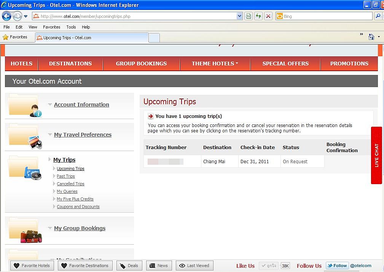This screenshot has height=272, width=384.
Task: Open the PROMOTIONS navigation item
Action: [x=349, y=64]
